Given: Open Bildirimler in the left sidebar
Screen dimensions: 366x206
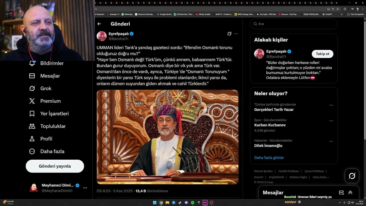Looking at the screenshot, I should (x=52, y=63).
